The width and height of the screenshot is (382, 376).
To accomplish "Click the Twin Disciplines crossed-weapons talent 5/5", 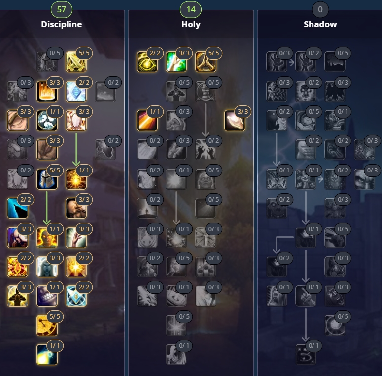I will 76,62.
